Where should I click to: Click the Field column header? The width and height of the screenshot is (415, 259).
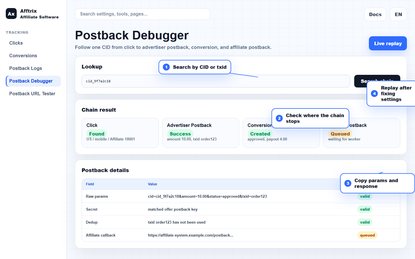tap(90, 184)
